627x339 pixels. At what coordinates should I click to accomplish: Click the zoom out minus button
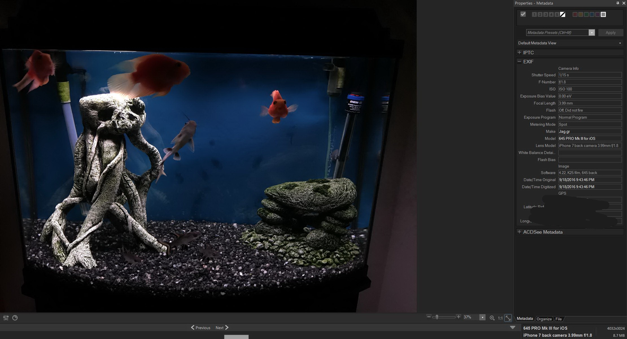coord(429,317)
